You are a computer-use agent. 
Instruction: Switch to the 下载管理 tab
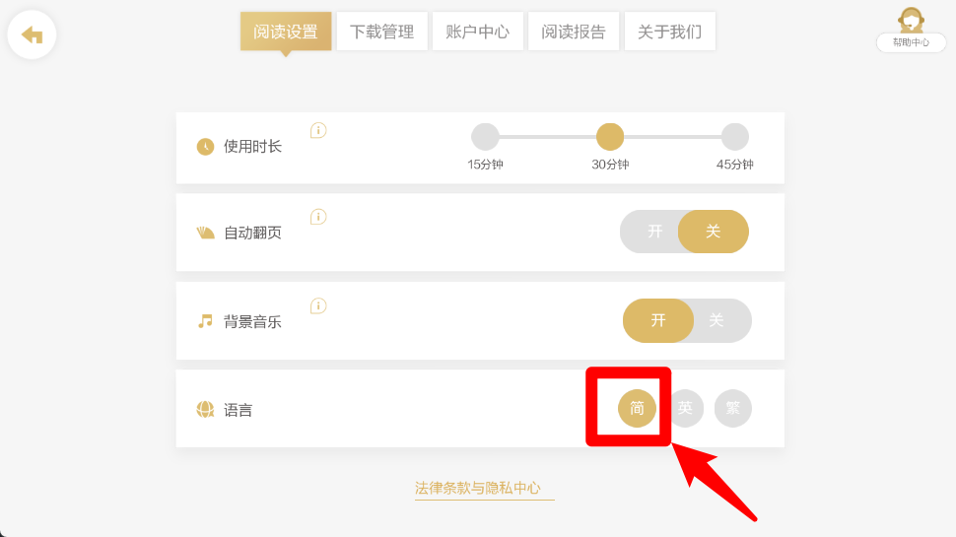click(381, 32)
